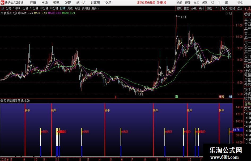Switch to 30分钟 period tab

click(x=44, y=8)
